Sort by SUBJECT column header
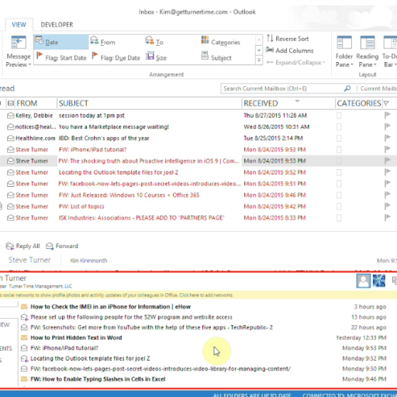 (x=74, y=103)
